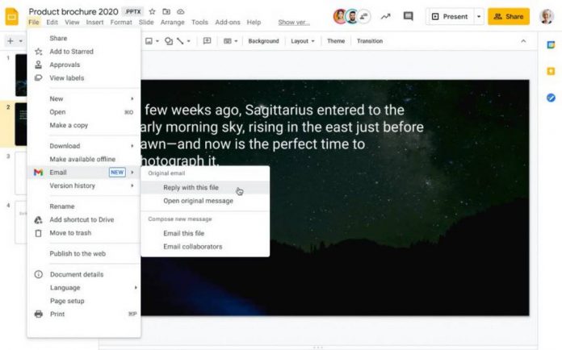Open the Layout dropdown in the toolbar

(302, 41)
